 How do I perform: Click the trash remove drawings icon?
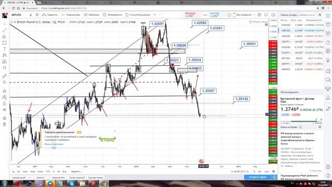[5, 125]
